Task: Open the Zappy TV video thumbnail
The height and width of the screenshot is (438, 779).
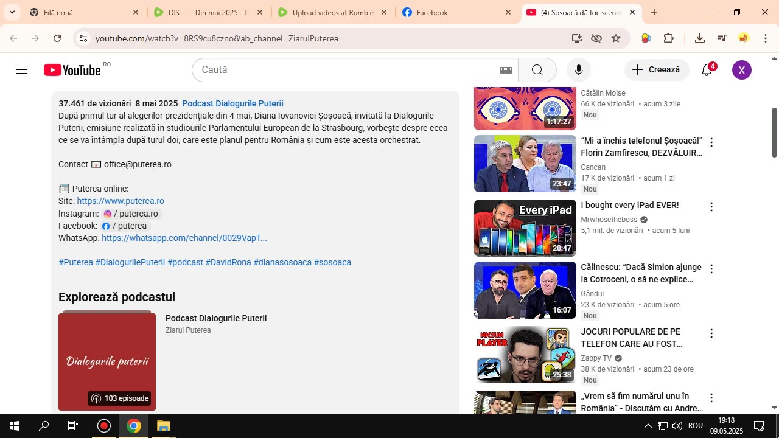Action: pyautogui.click(x=525, y=355)
